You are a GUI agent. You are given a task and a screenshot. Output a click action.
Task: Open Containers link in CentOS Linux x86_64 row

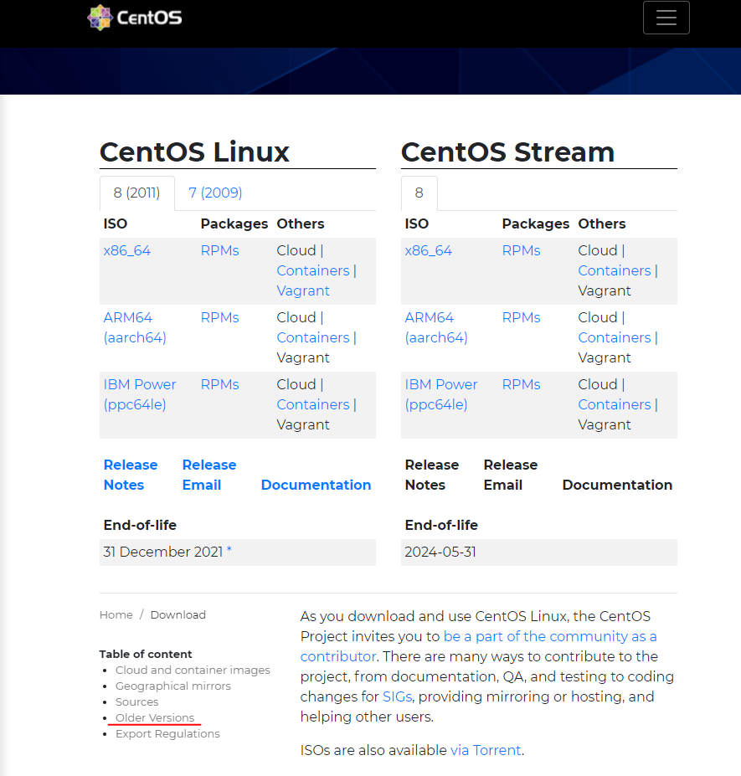pos(313,270)
